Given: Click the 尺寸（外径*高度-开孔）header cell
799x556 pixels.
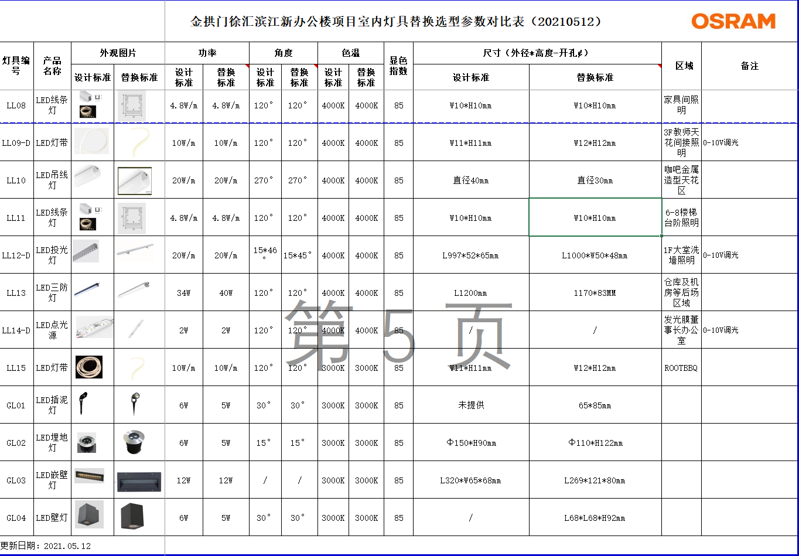Looking at the screenshot, I should pos(537,53).
